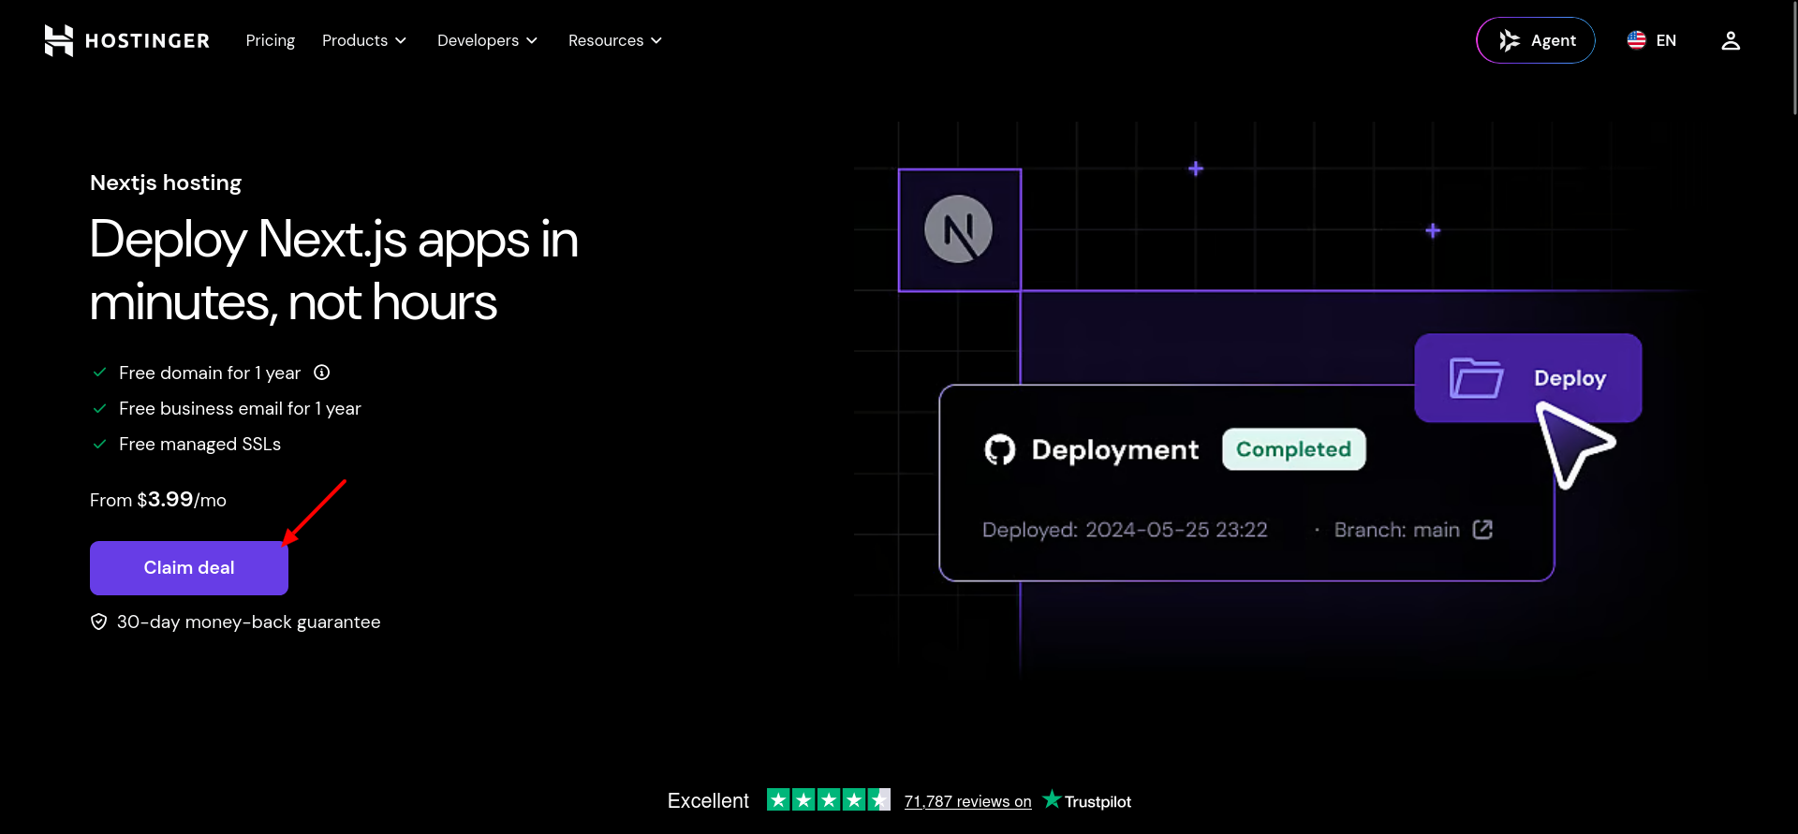Click 'Free business email for 1 year' text
The width and height of the screenshot is (1798, 834).
coord(240,409)
